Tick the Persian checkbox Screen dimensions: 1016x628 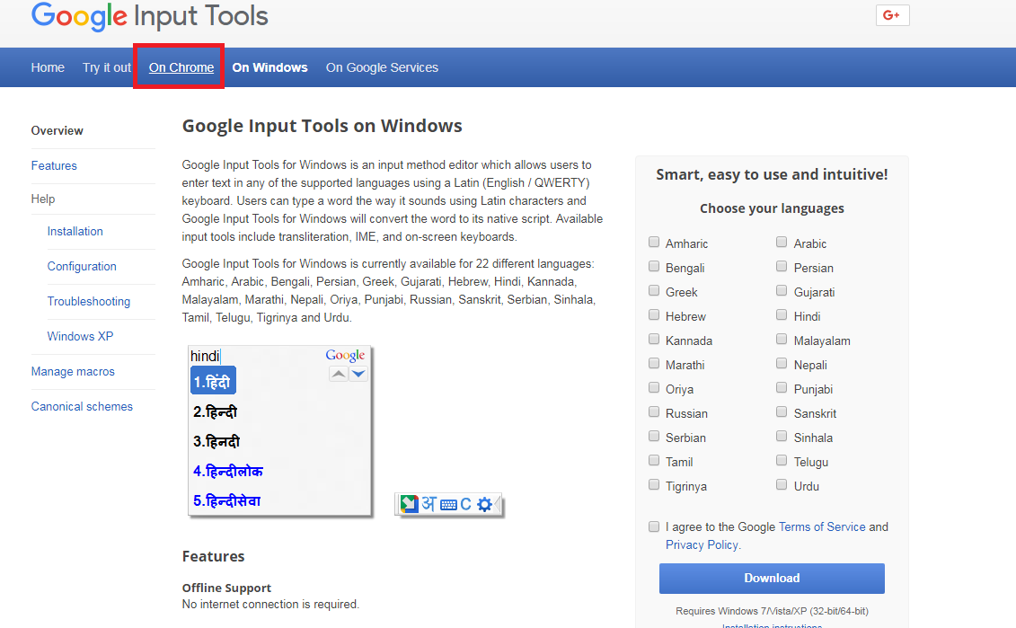coord(782,266)
